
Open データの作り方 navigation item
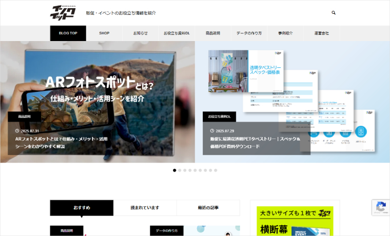tap(249, 33)
